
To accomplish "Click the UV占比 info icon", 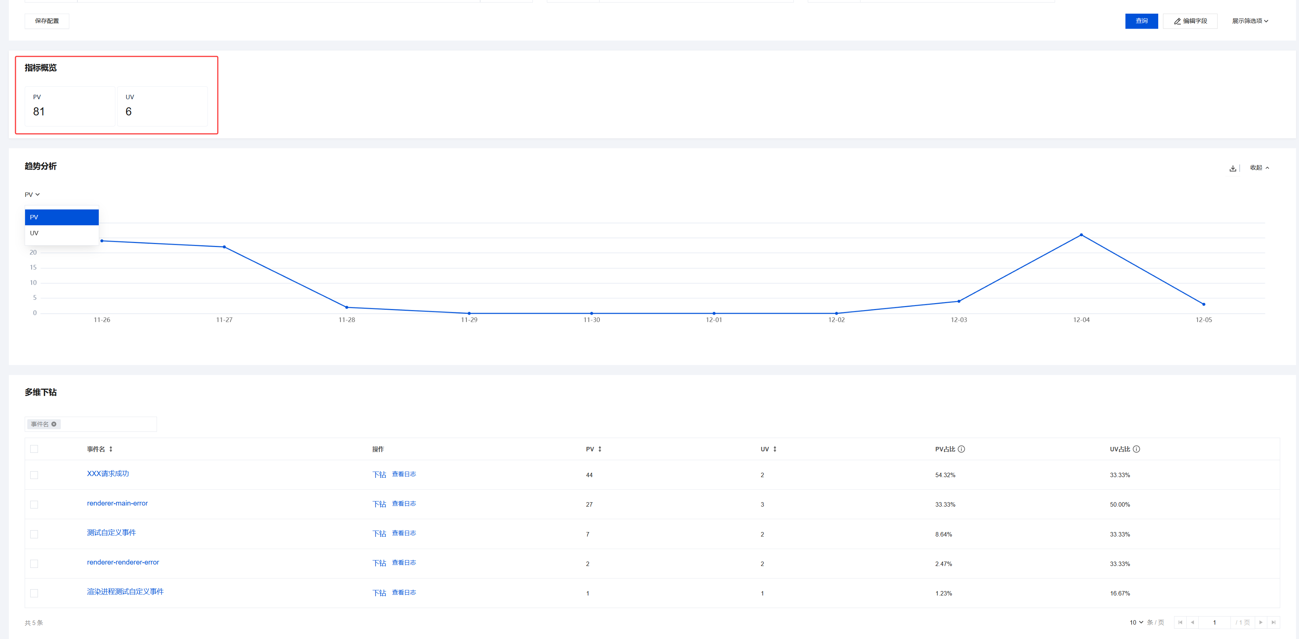I will (x=1136, y=449).
